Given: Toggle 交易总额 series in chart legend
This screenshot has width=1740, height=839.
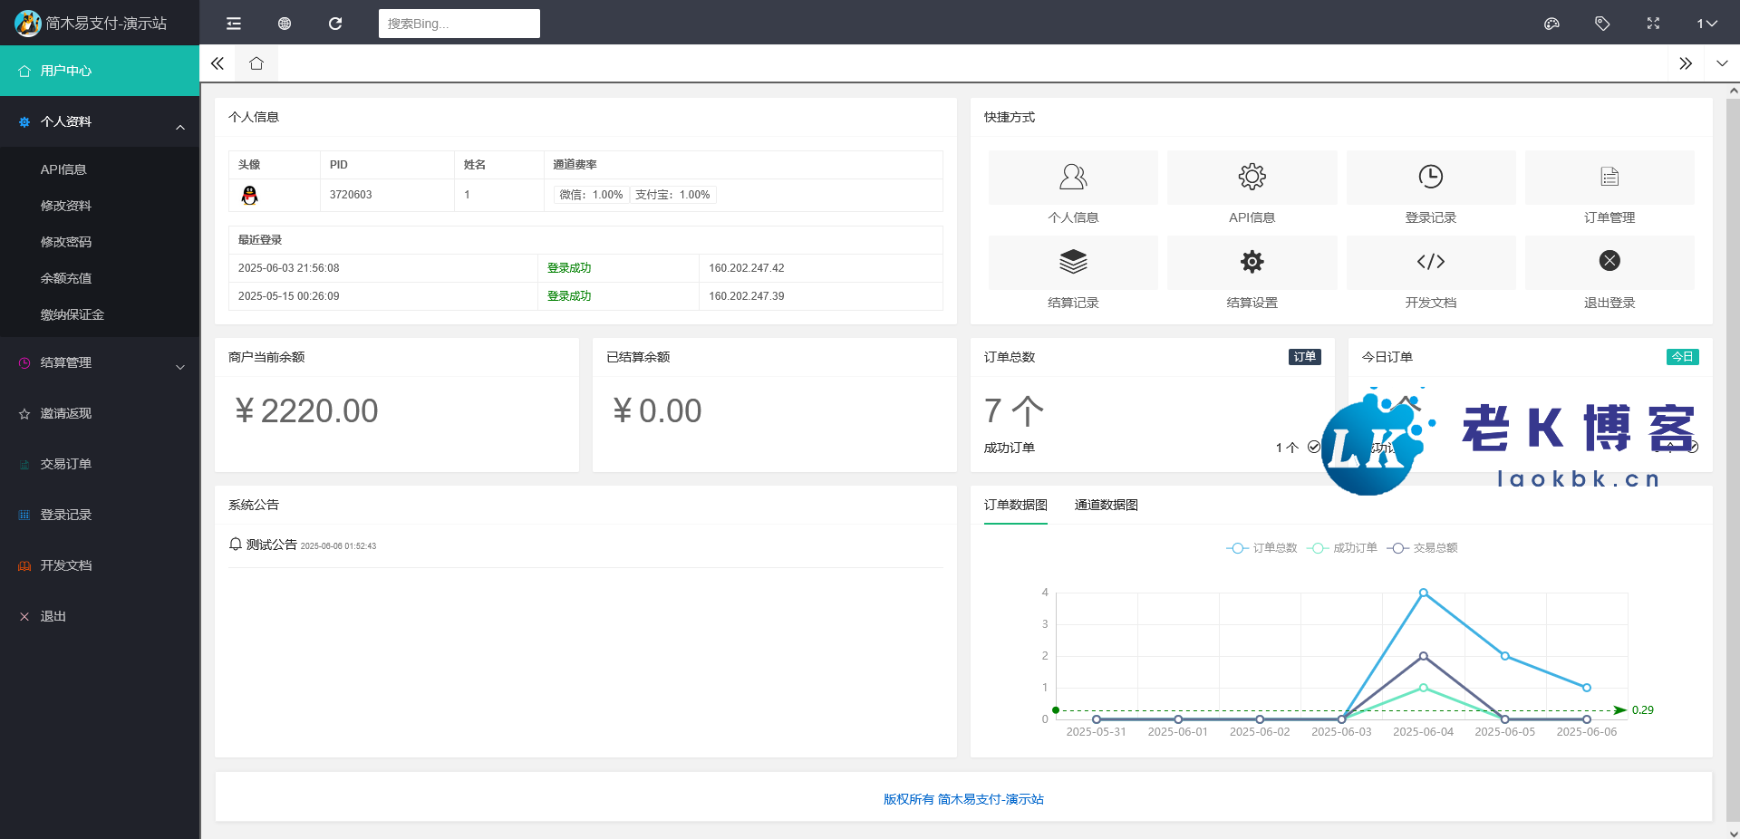Looking at the screenshot, I should [x=1422, y=548].
